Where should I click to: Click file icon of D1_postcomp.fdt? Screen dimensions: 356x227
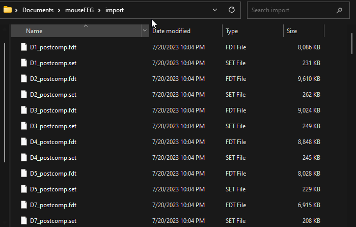[23, 47]
